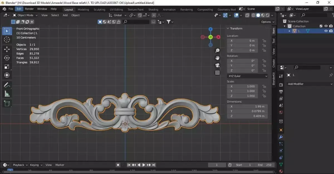Open the Particles properties tab
This screenshot has height=174, width=334.
tap(281, 144)
